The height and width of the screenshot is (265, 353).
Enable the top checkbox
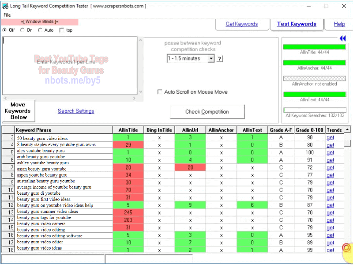click(62, 30)
